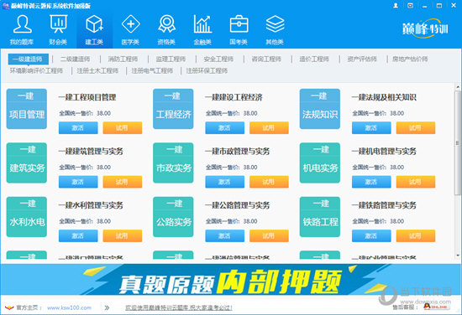
Task: Select the 一级建造师 tab
Action: 28,59
